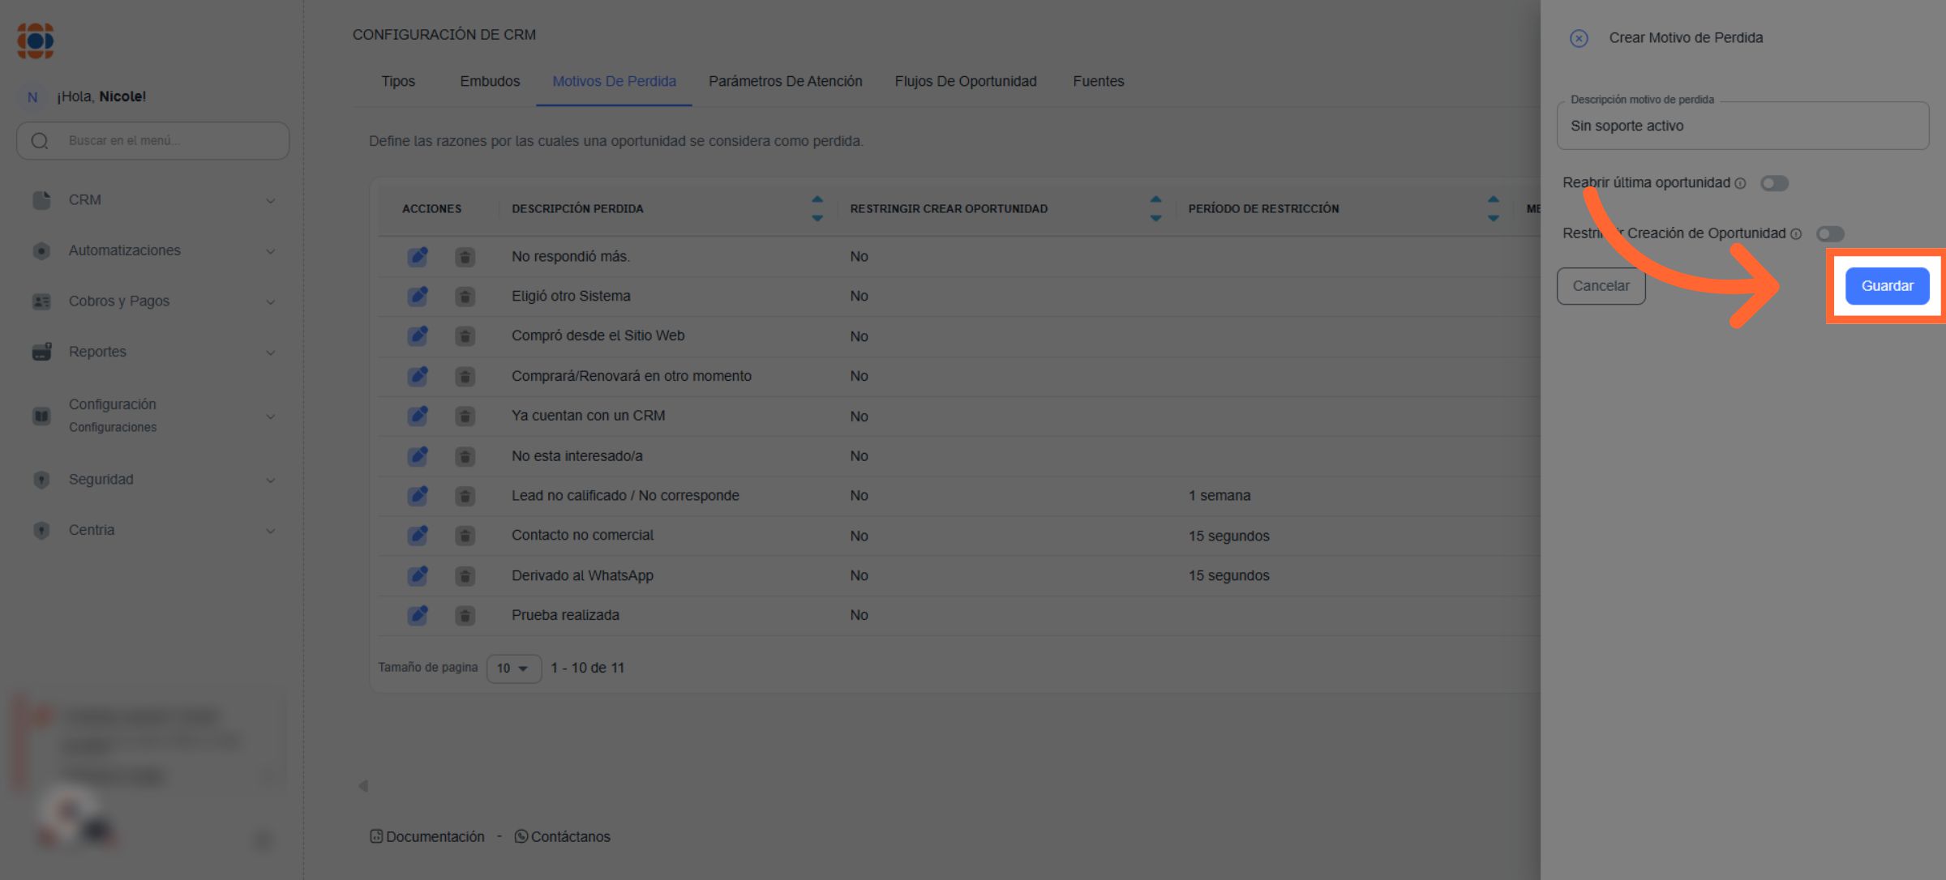
Task: Click edit pencil for 'No respondió más.'
Action: click(x=418, y=257)
